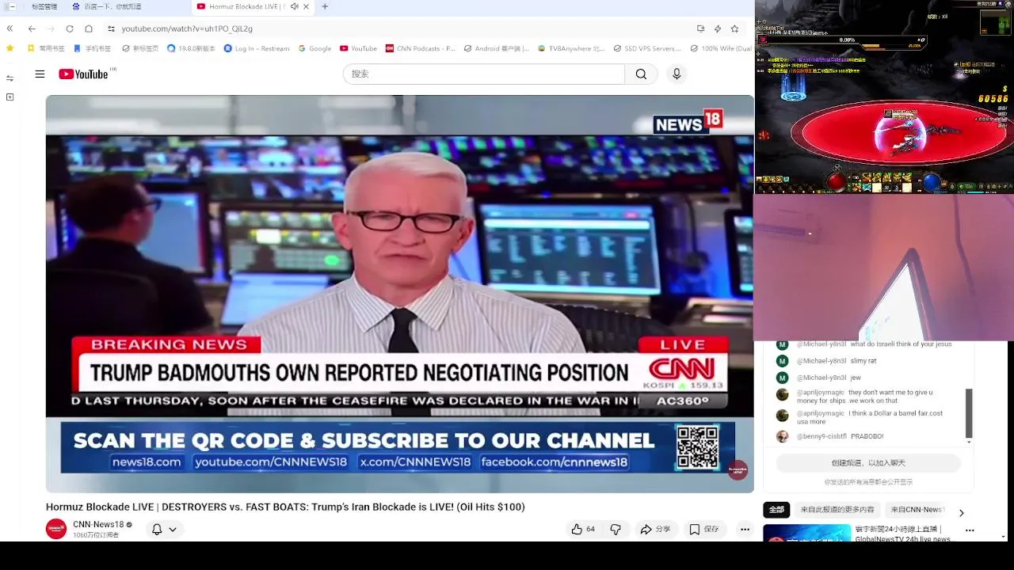This screenshot has height=570, width=1014.
Task: Open the CNN-News18 channel name link
Action: click(98, 524)
